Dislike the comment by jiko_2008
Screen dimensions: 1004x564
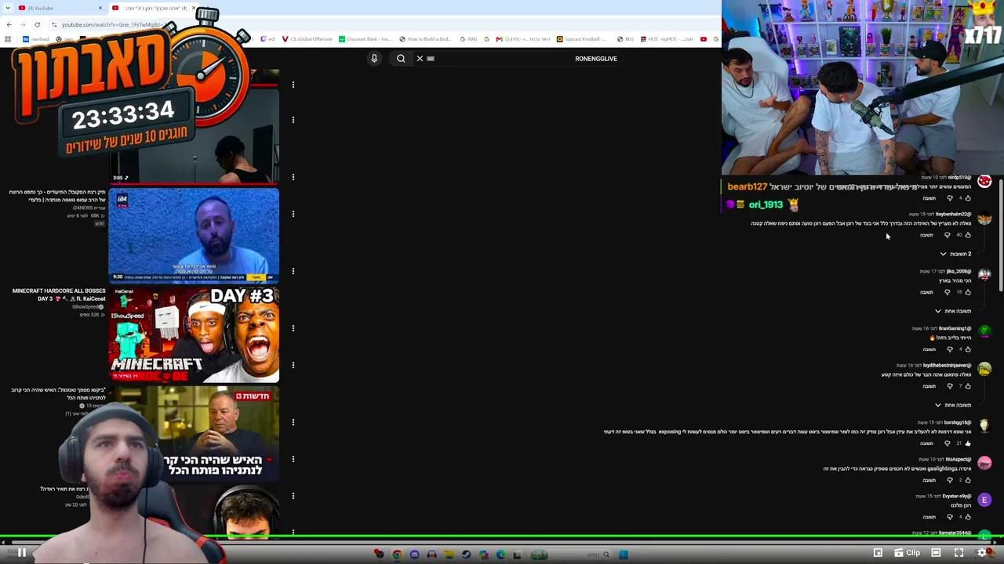click(x=948, y=292)
